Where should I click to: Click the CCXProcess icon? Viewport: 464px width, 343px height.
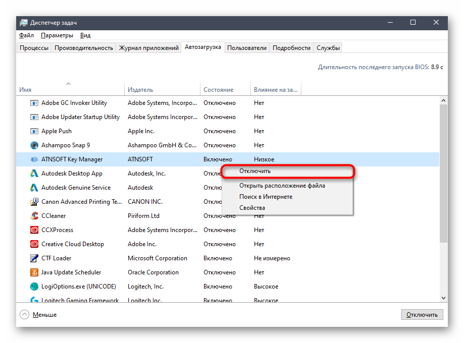34,230
